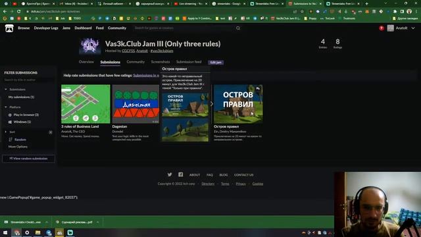
Task: Open Developer Logs in the header
Action: (x=46, y=28)
